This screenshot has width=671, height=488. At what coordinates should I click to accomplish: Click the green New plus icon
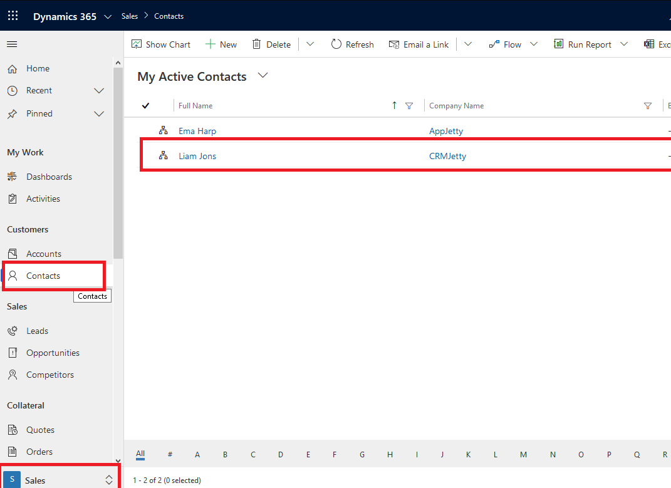click(x=210, y=44)
